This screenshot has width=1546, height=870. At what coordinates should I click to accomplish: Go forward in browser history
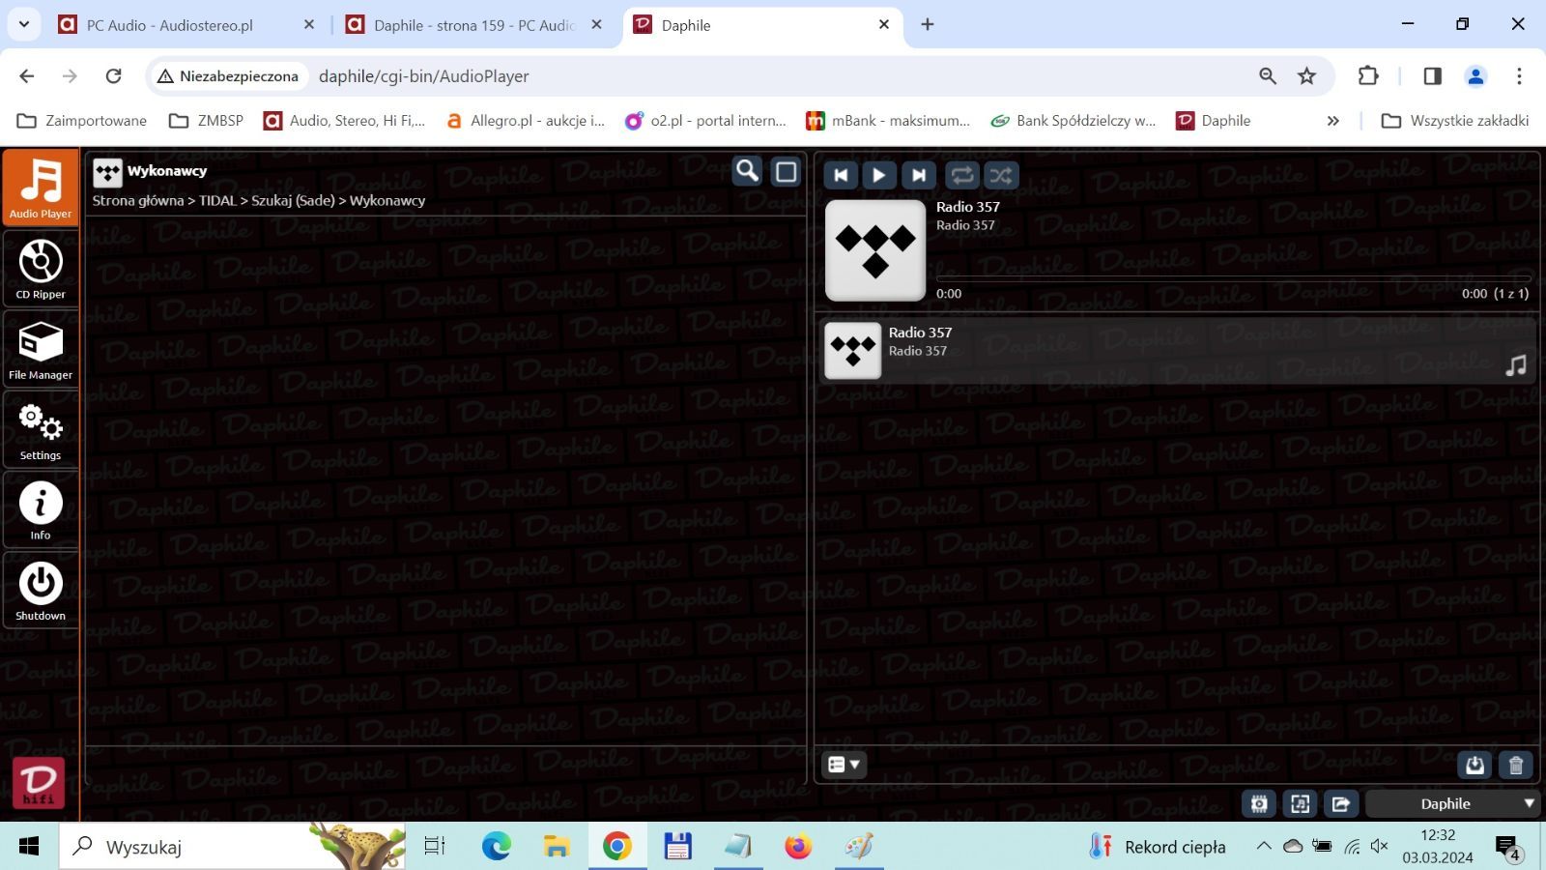(x=70, y=75)
